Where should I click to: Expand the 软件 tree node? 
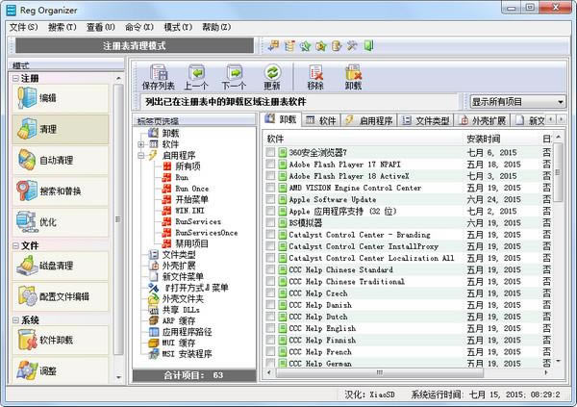click(x=141, y=144)
